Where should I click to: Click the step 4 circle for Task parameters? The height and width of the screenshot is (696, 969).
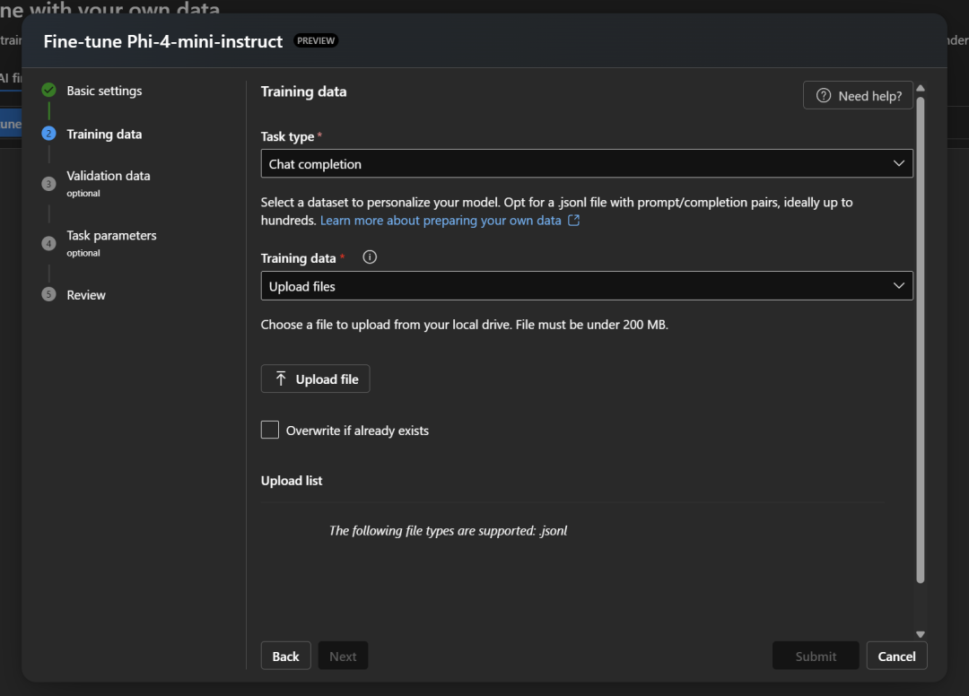point(48,243)
